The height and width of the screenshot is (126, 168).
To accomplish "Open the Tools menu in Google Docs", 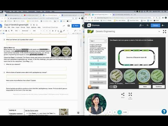I will (x=28, y=27).
